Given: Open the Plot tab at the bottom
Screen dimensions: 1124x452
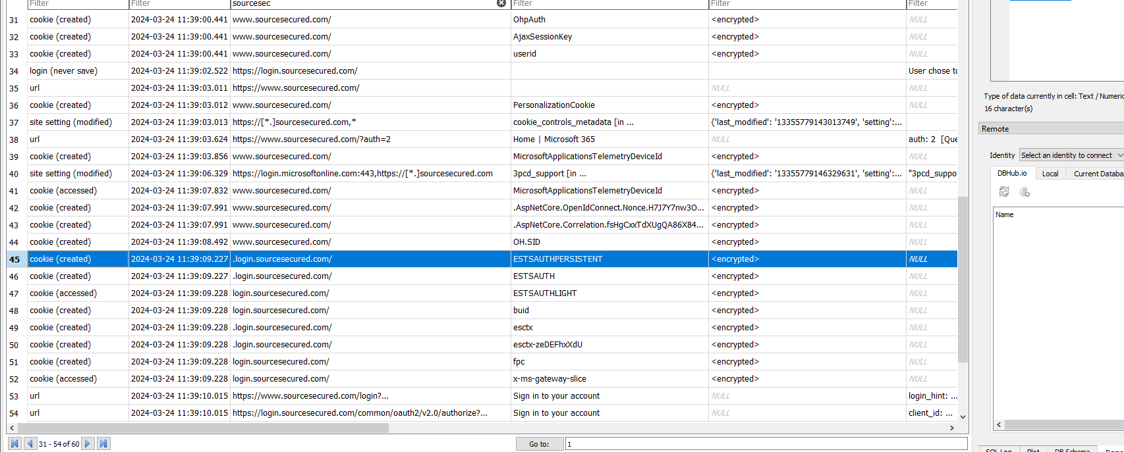Looking at the screenshot, I should coord(1033,449).
